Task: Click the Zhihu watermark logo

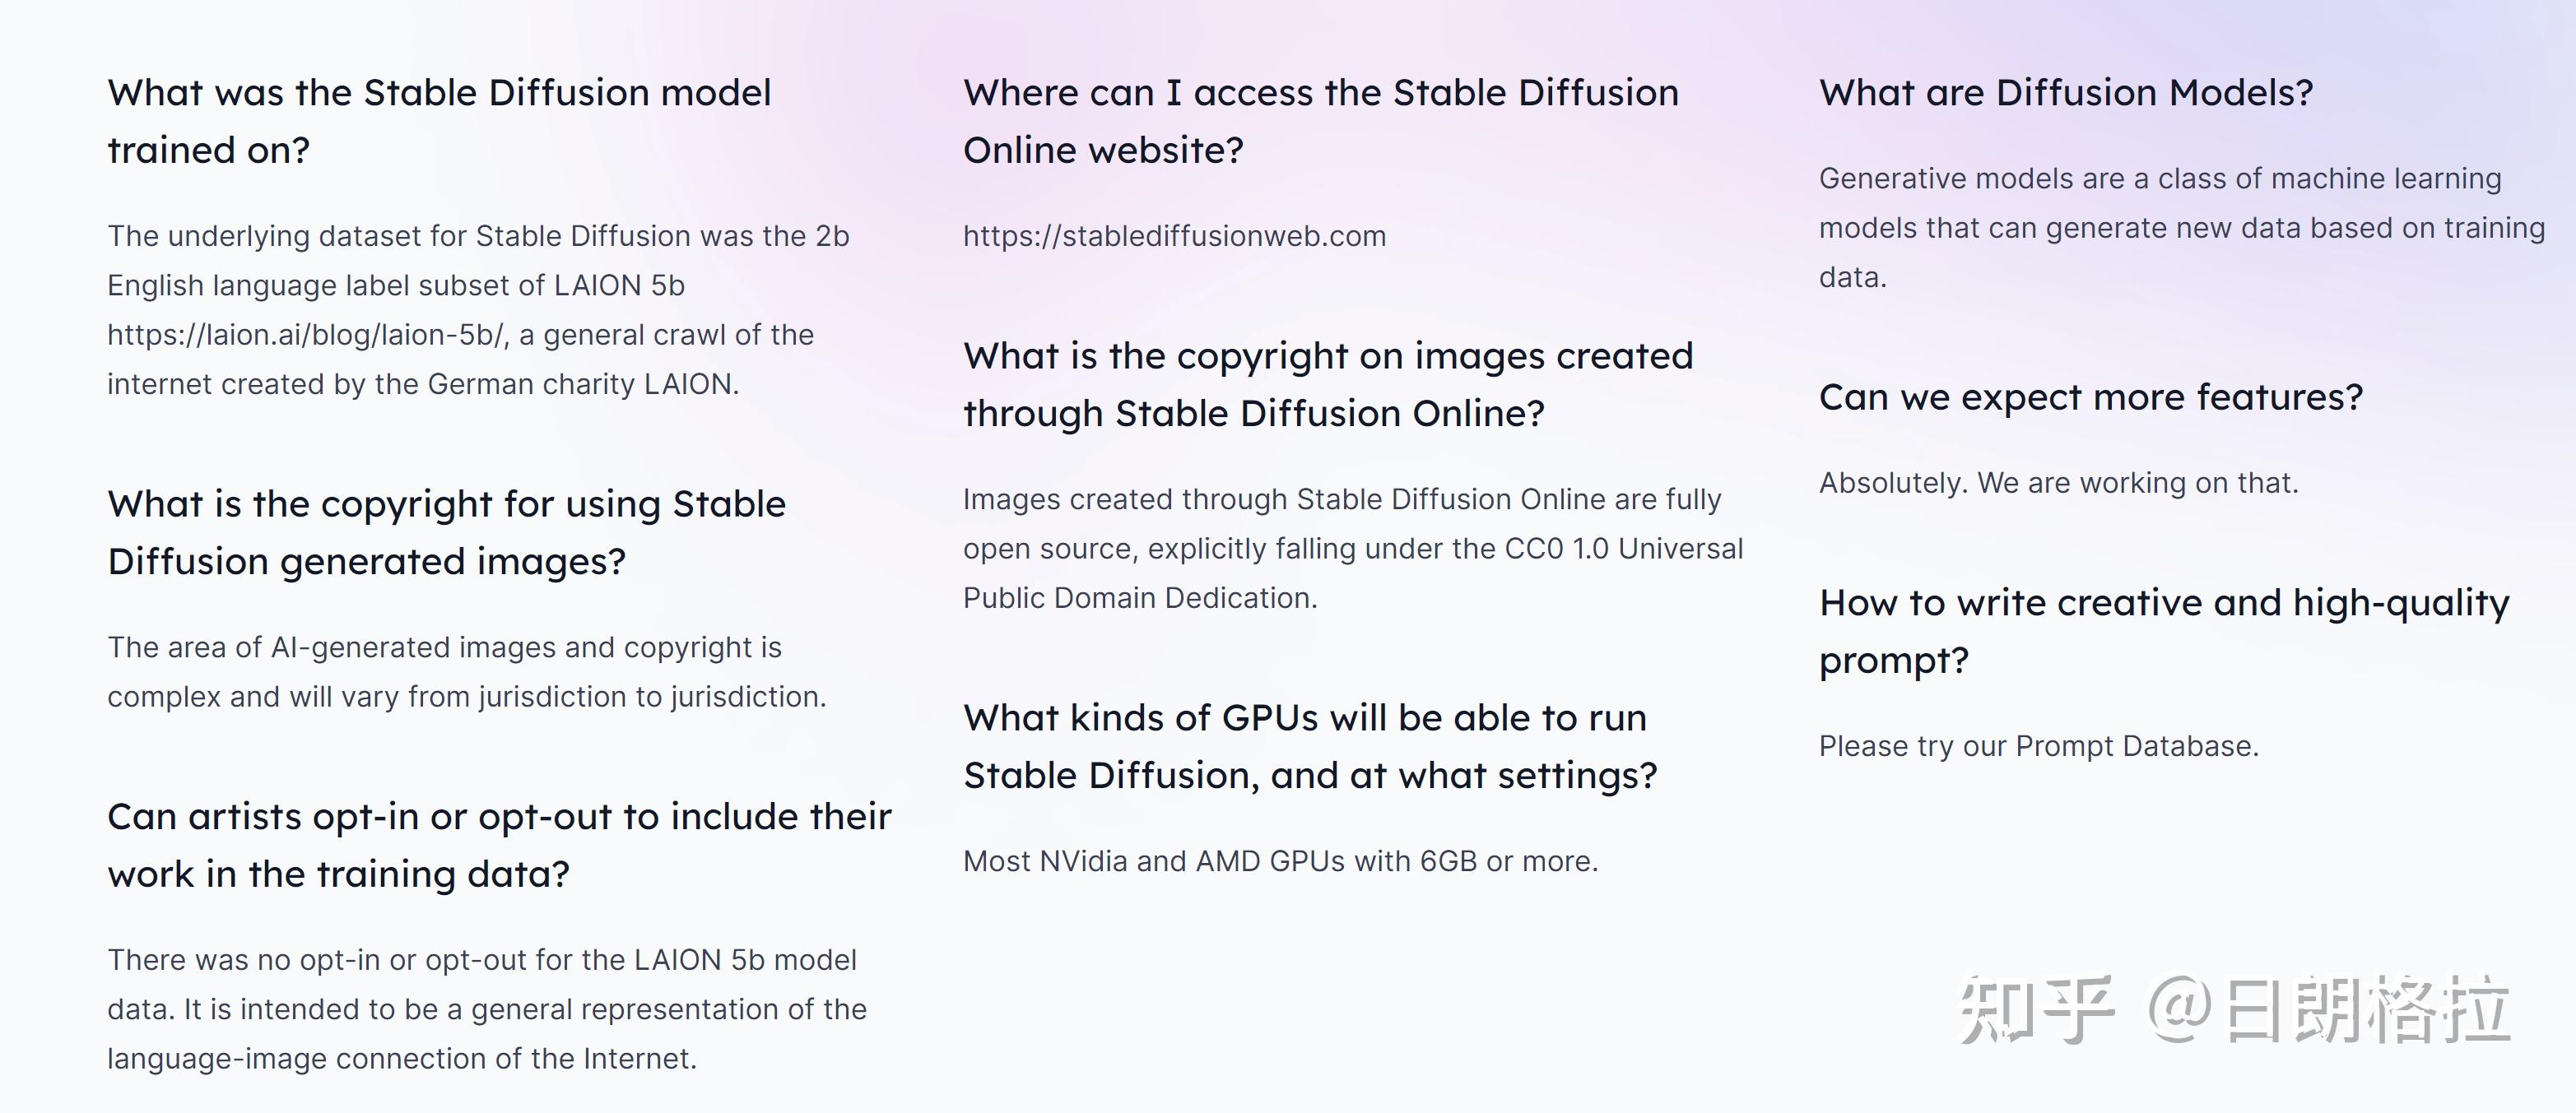Action: (x=2036, y=1009)
